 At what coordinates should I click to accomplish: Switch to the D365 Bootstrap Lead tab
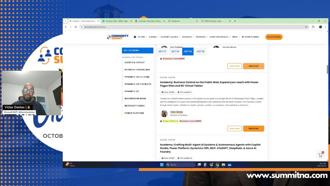coord(216,21)
